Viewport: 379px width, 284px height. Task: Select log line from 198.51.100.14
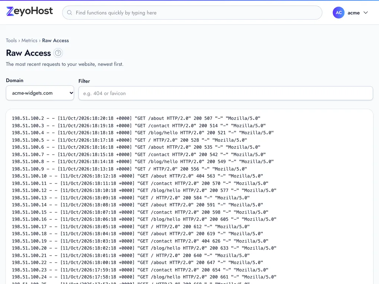(x=137, y=205)
